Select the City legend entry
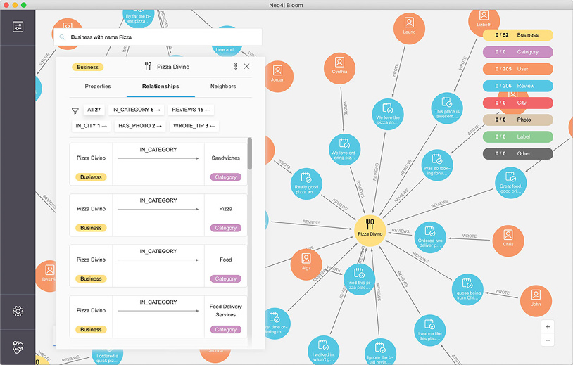The image size is (573, 365). (518, 103)
